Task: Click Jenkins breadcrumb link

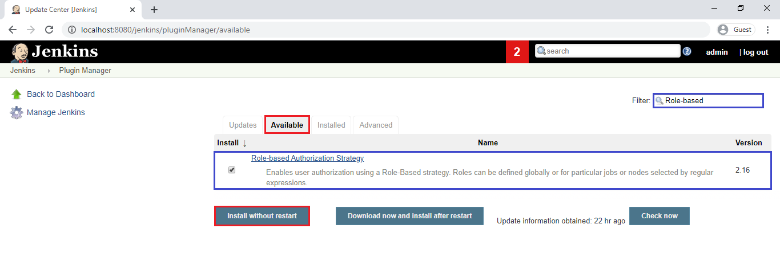Action: point(23,71)
